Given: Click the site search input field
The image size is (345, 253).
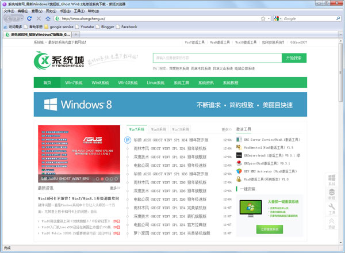Looking at the screenshot, I should coord(217,58).
